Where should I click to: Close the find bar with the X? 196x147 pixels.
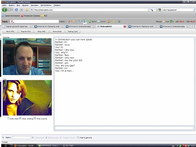tap(3, 138)
